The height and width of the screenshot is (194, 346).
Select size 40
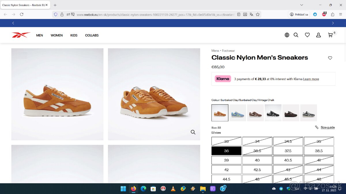pyautogui.click(x=257, y=160)
